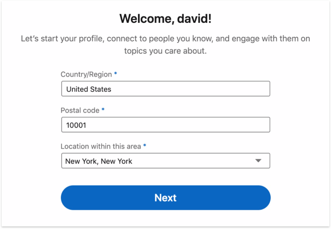Click the triangle arrow in location dropdown

click(258, 161)
